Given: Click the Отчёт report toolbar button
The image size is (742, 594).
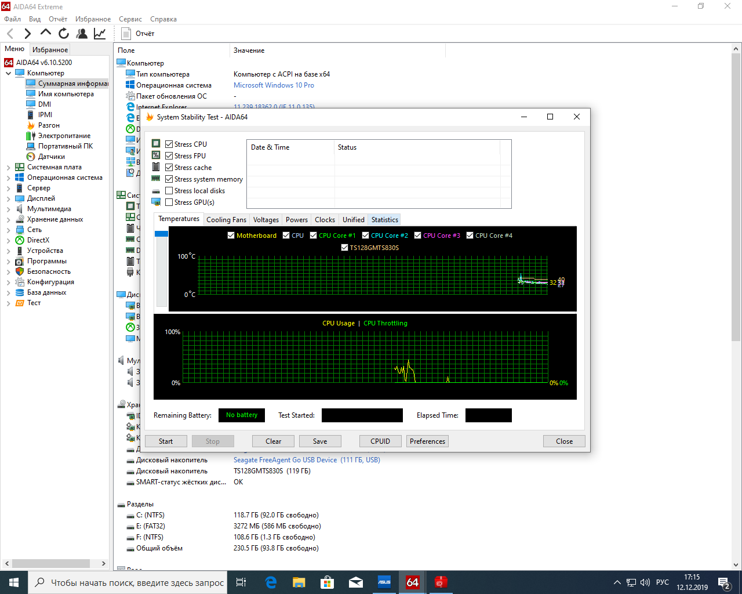Looking at the screenshot, I should click(x=137, y=34).
